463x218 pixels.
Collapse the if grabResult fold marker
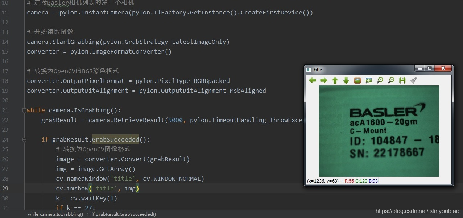pyautogui.click(x=24, y=139)
